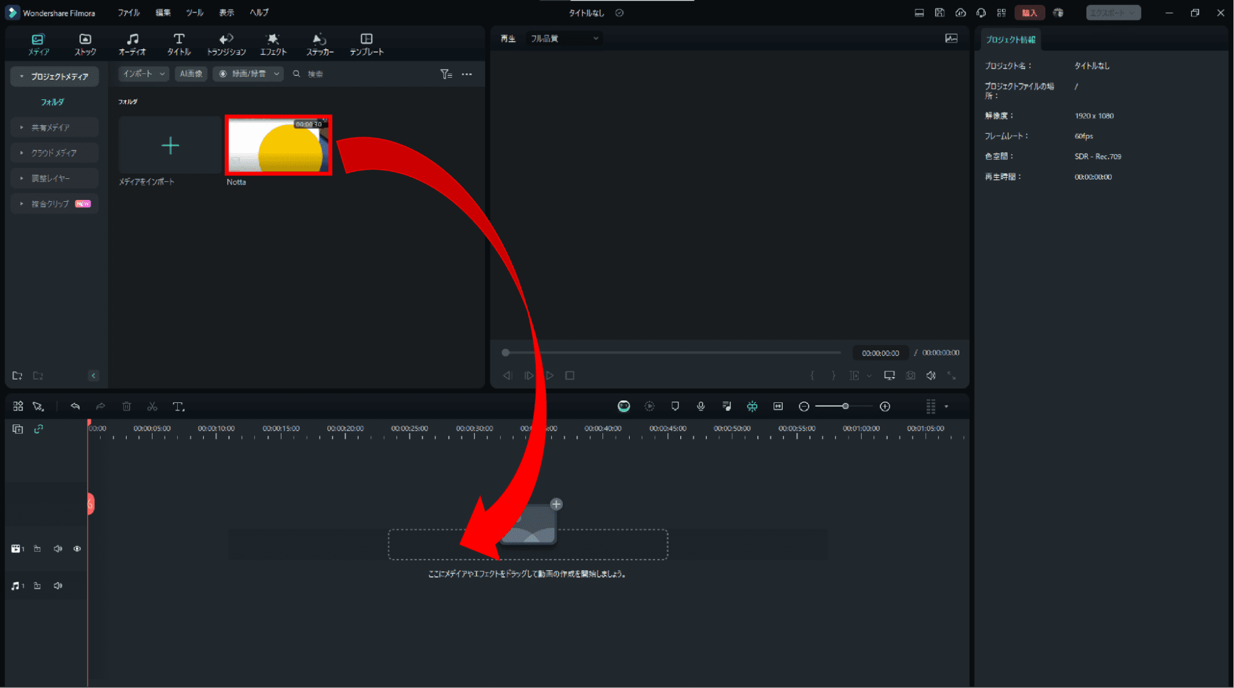Open the Stickers tab (ステッカー)
Screen dimensions: 1234x688
pos(320,44)
